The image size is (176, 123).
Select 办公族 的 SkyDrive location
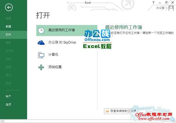pos(67,43)
